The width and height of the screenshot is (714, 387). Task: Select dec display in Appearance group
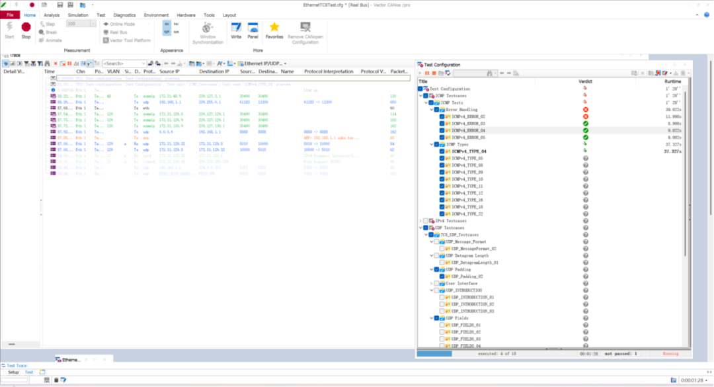(x=167, y=24)
